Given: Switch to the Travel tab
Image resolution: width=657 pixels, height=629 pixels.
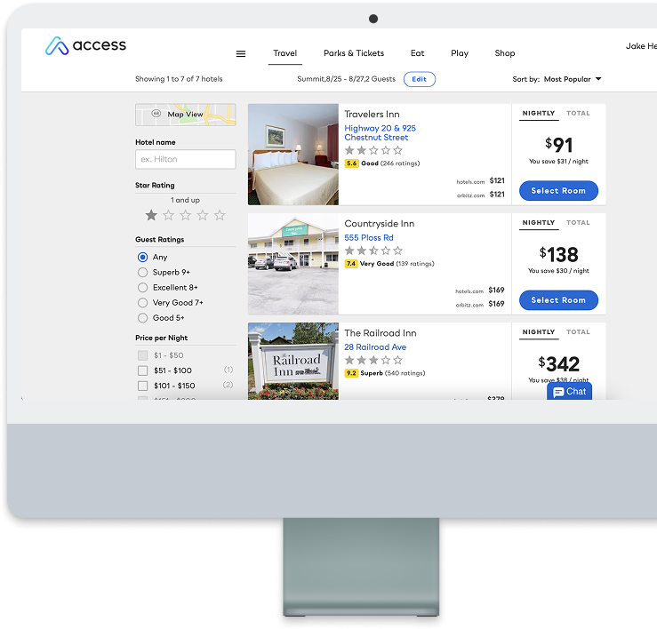Looking at the screenshot, I should [x=284, y=53].
